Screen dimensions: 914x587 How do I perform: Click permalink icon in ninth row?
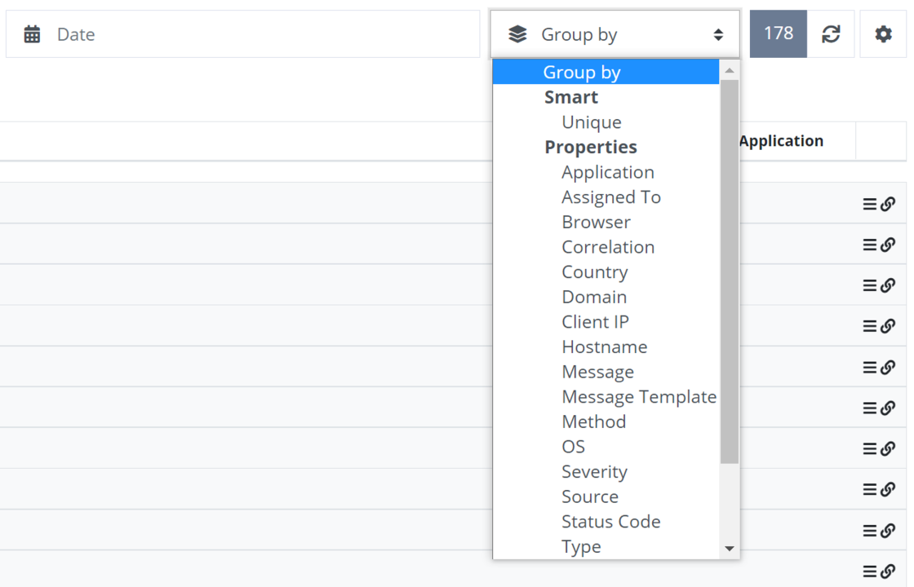(x=888, y=531)
